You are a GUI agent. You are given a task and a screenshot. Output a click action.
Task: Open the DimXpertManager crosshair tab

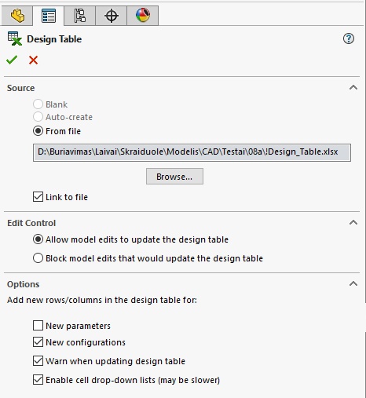tap(112, 16)
